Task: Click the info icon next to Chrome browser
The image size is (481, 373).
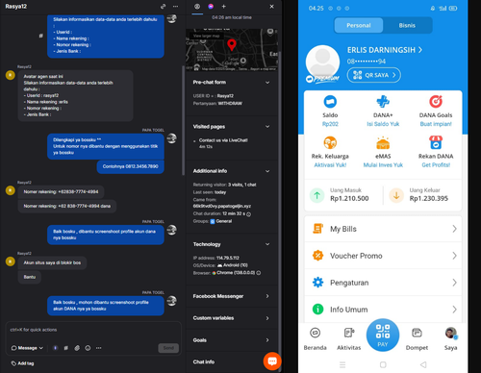Action: (259, 273)
